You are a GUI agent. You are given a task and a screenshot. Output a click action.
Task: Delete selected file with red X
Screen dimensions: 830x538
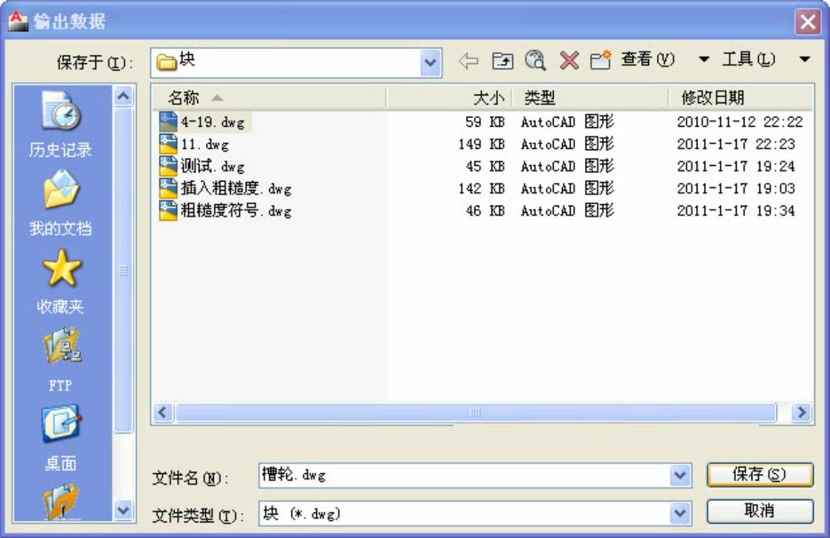pos(569,60)
